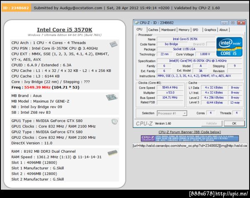The image size is (250, 198).
Task: Click the Name field Intel Core i5 3570K
Action: (x=186, y=39)
